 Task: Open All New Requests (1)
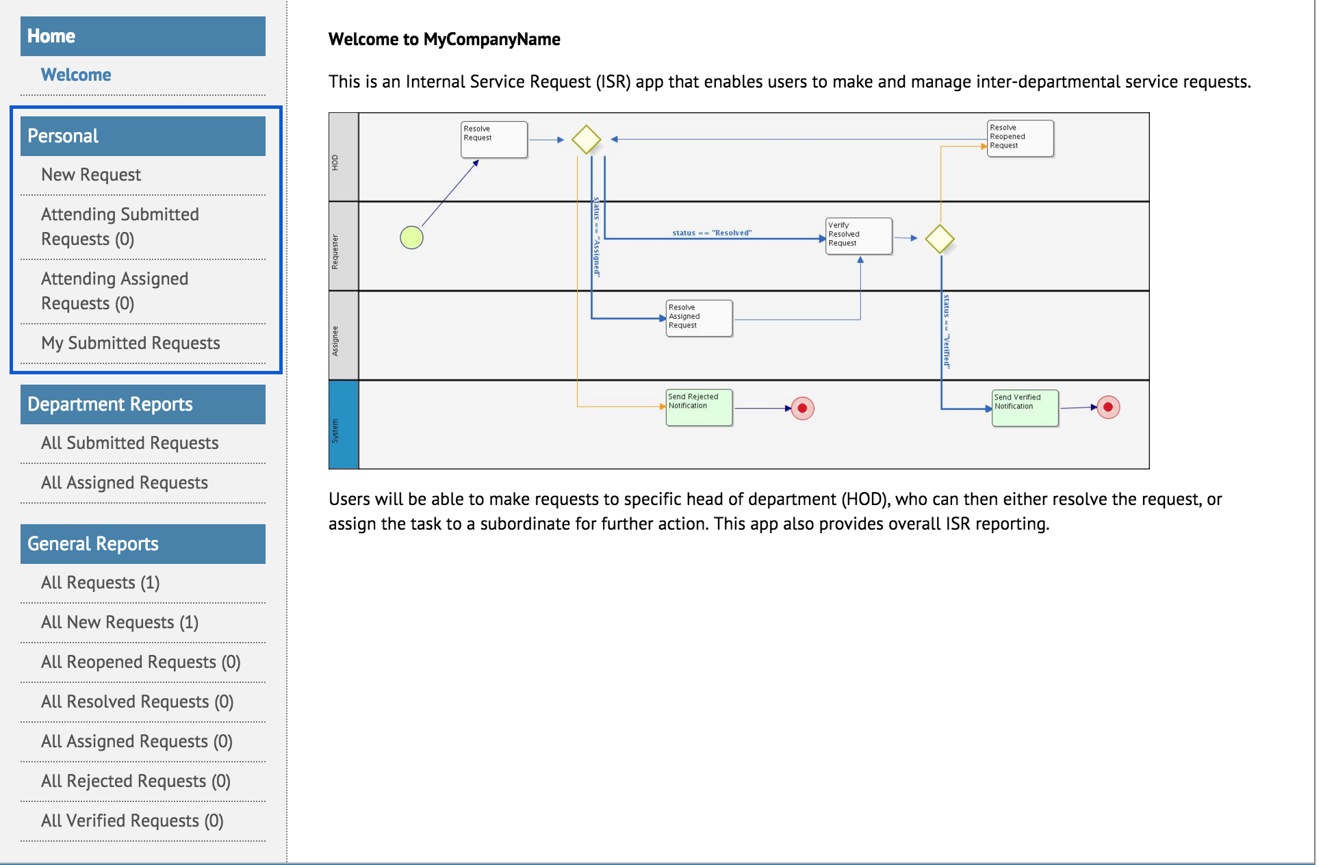point(119,623)
